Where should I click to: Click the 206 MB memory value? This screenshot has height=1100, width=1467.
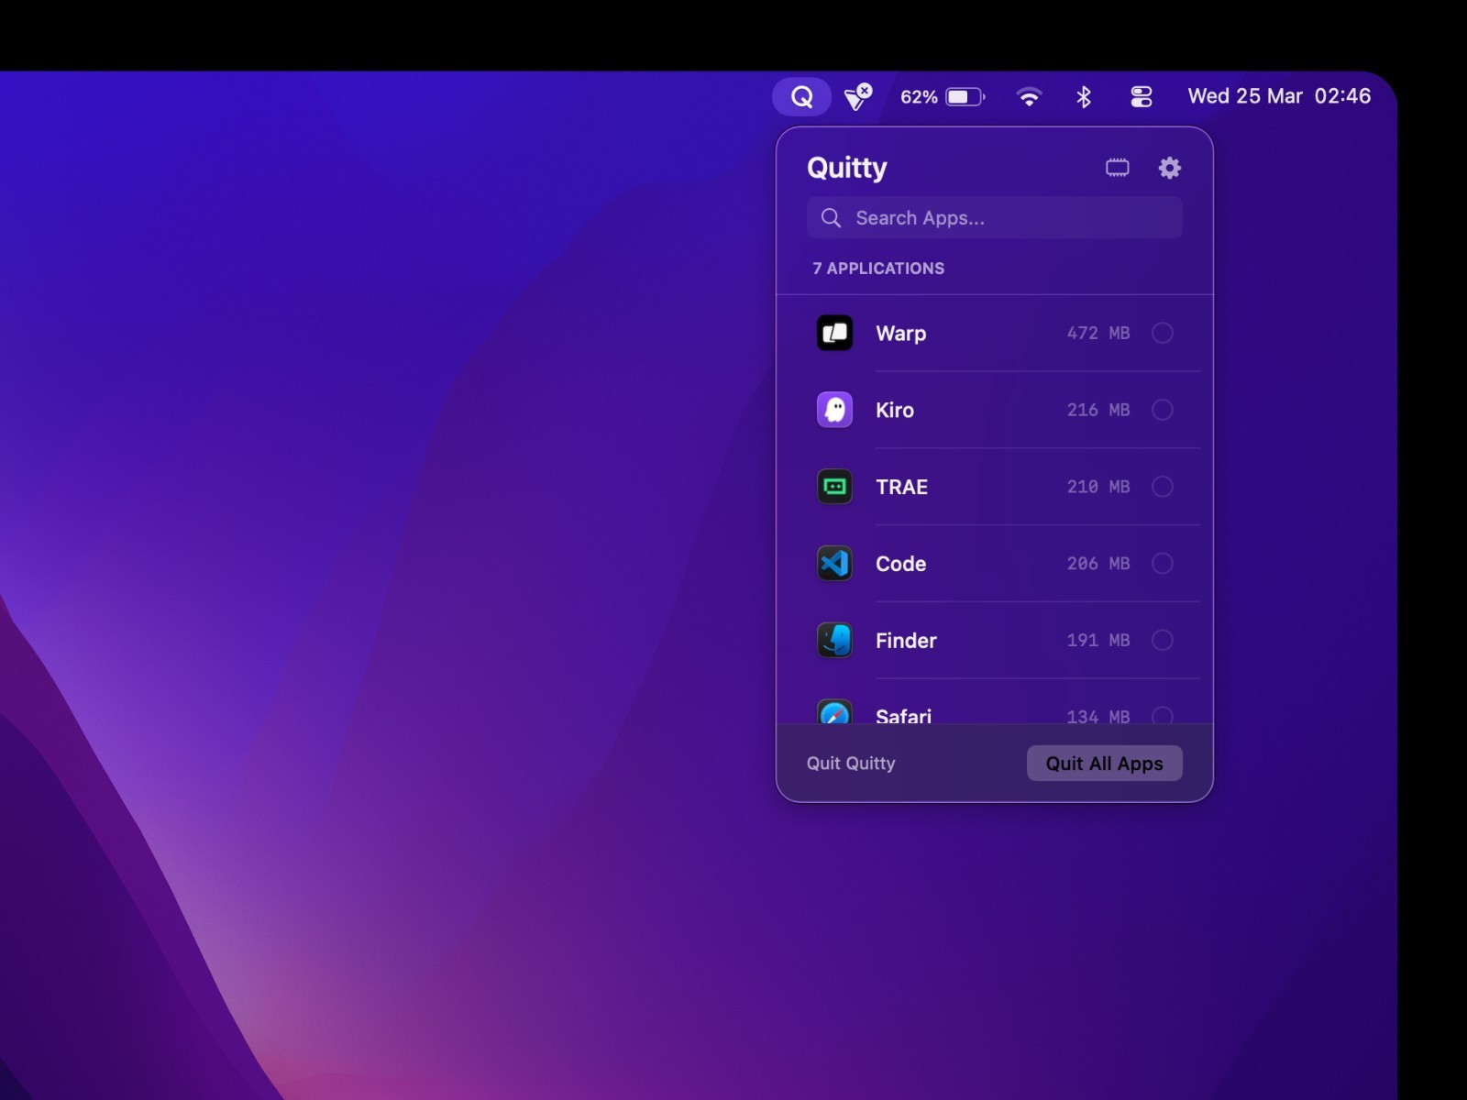point(1098,564)
